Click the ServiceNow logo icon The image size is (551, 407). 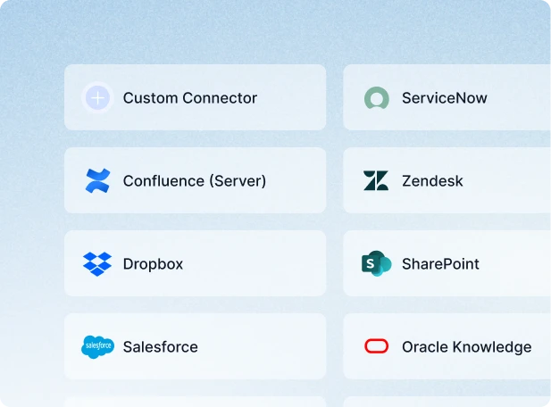tap(376, 98)
